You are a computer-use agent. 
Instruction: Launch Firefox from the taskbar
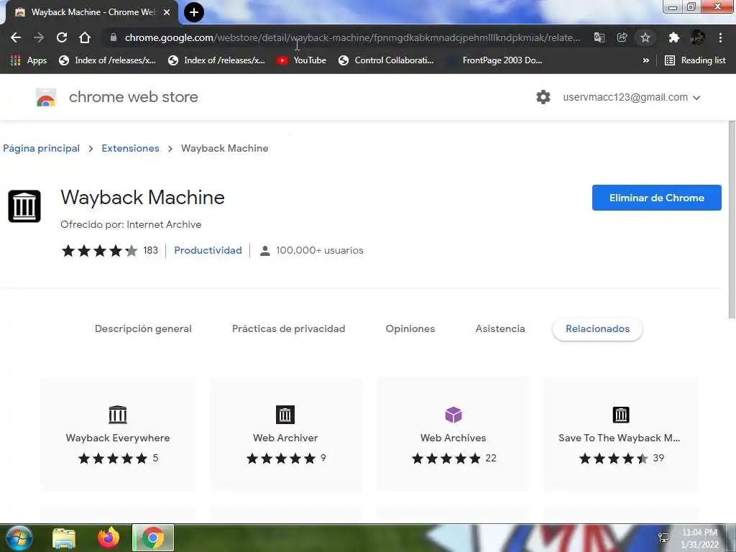click(109, 538)
